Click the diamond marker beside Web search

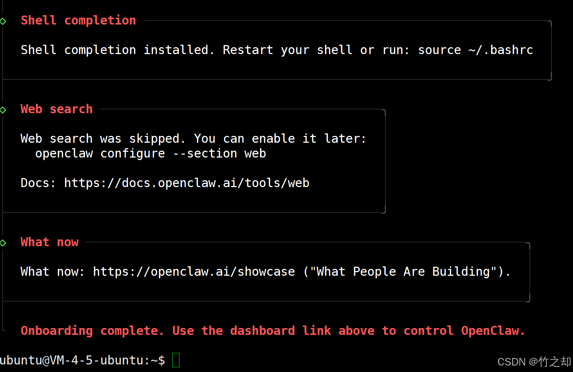tap(3, 110)
